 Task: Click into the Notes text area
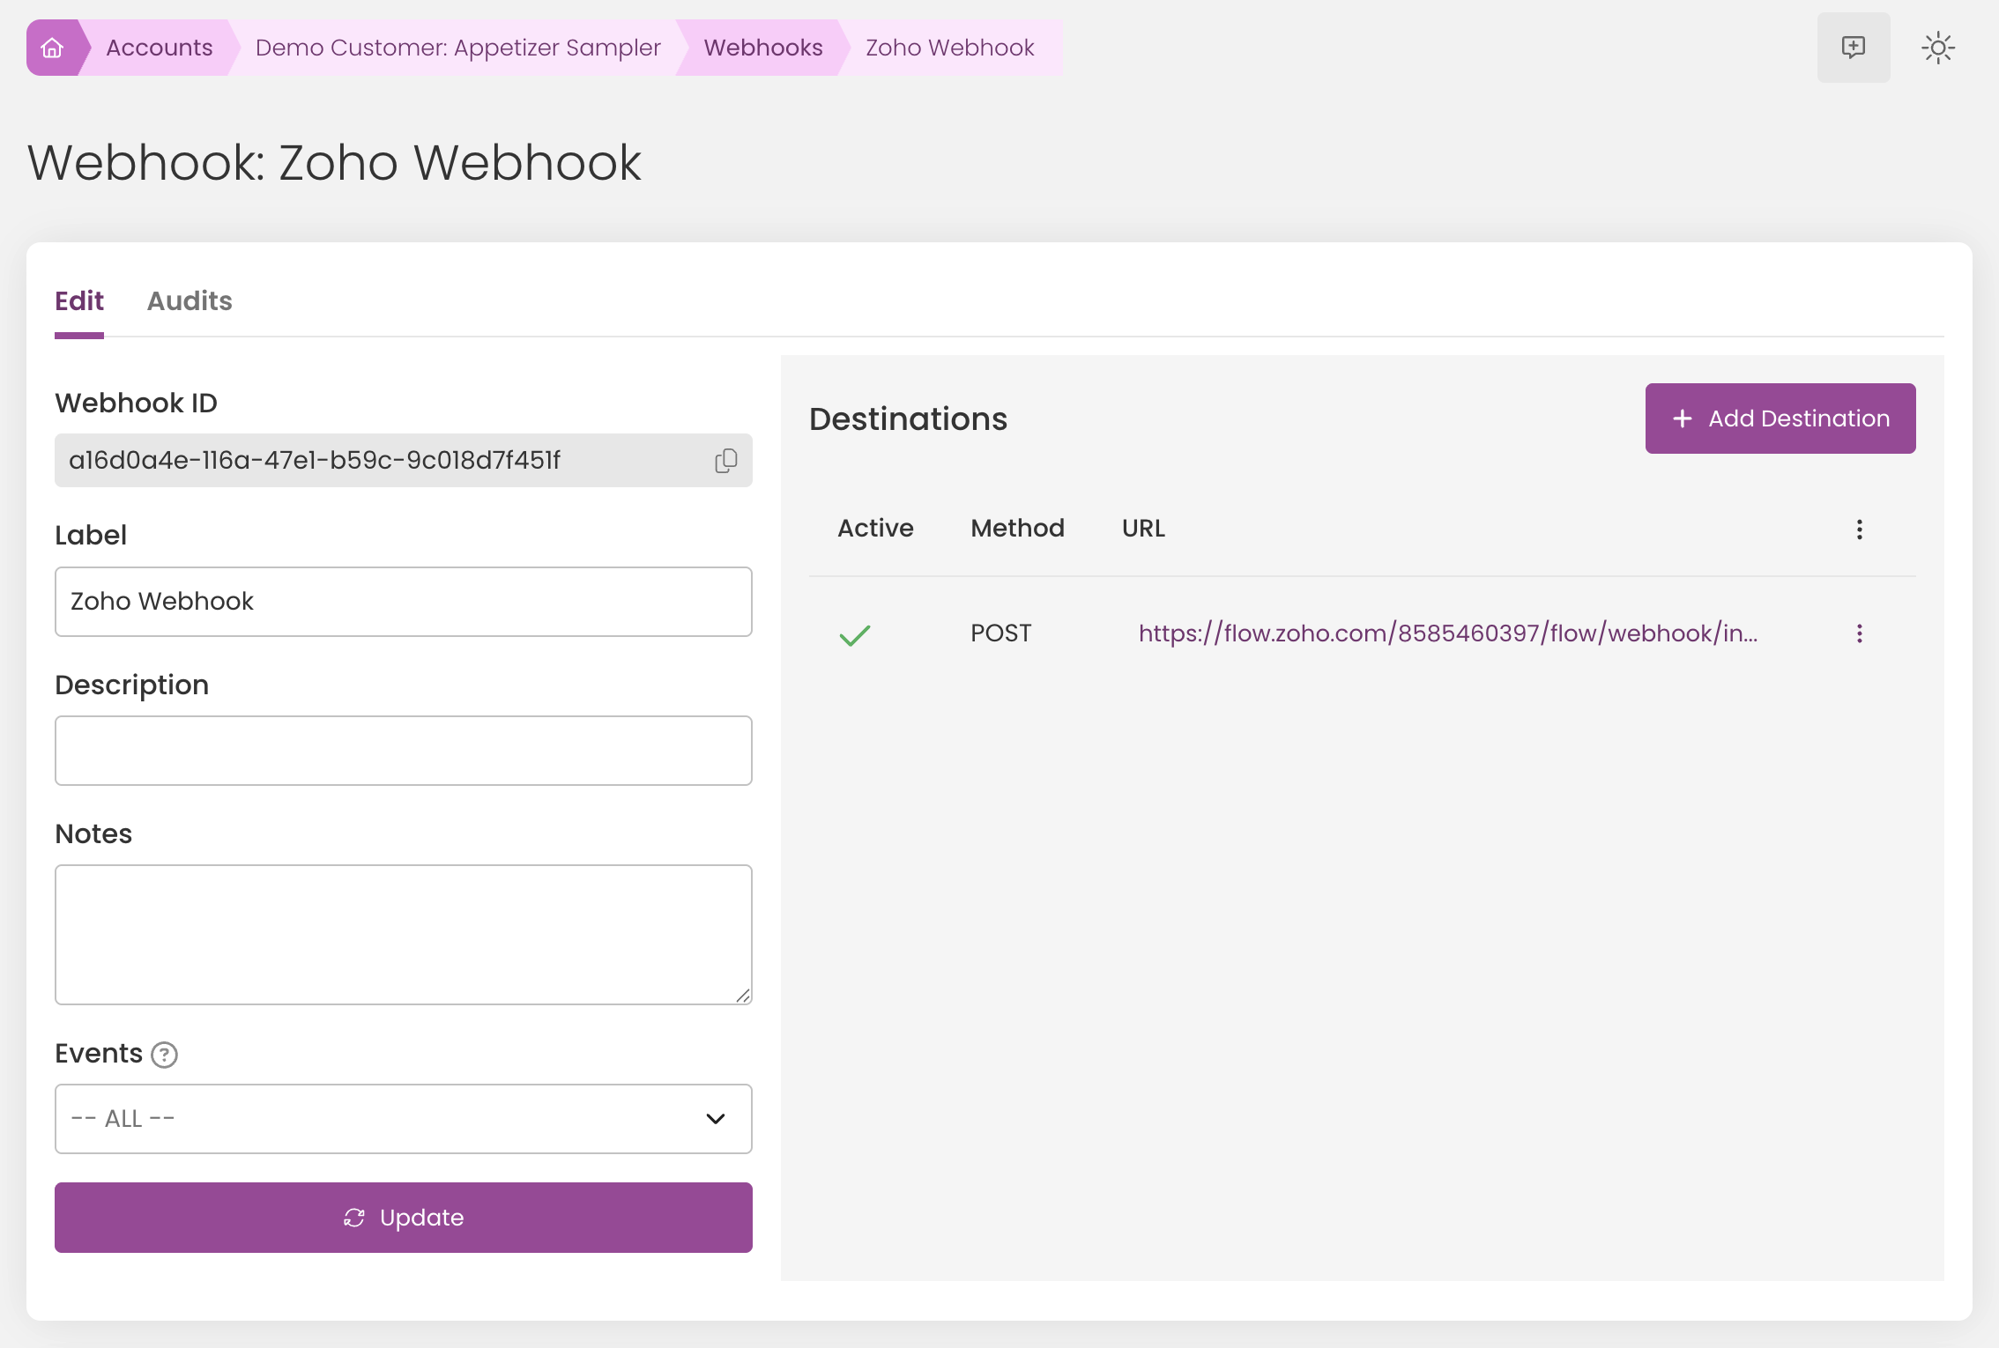404,935
